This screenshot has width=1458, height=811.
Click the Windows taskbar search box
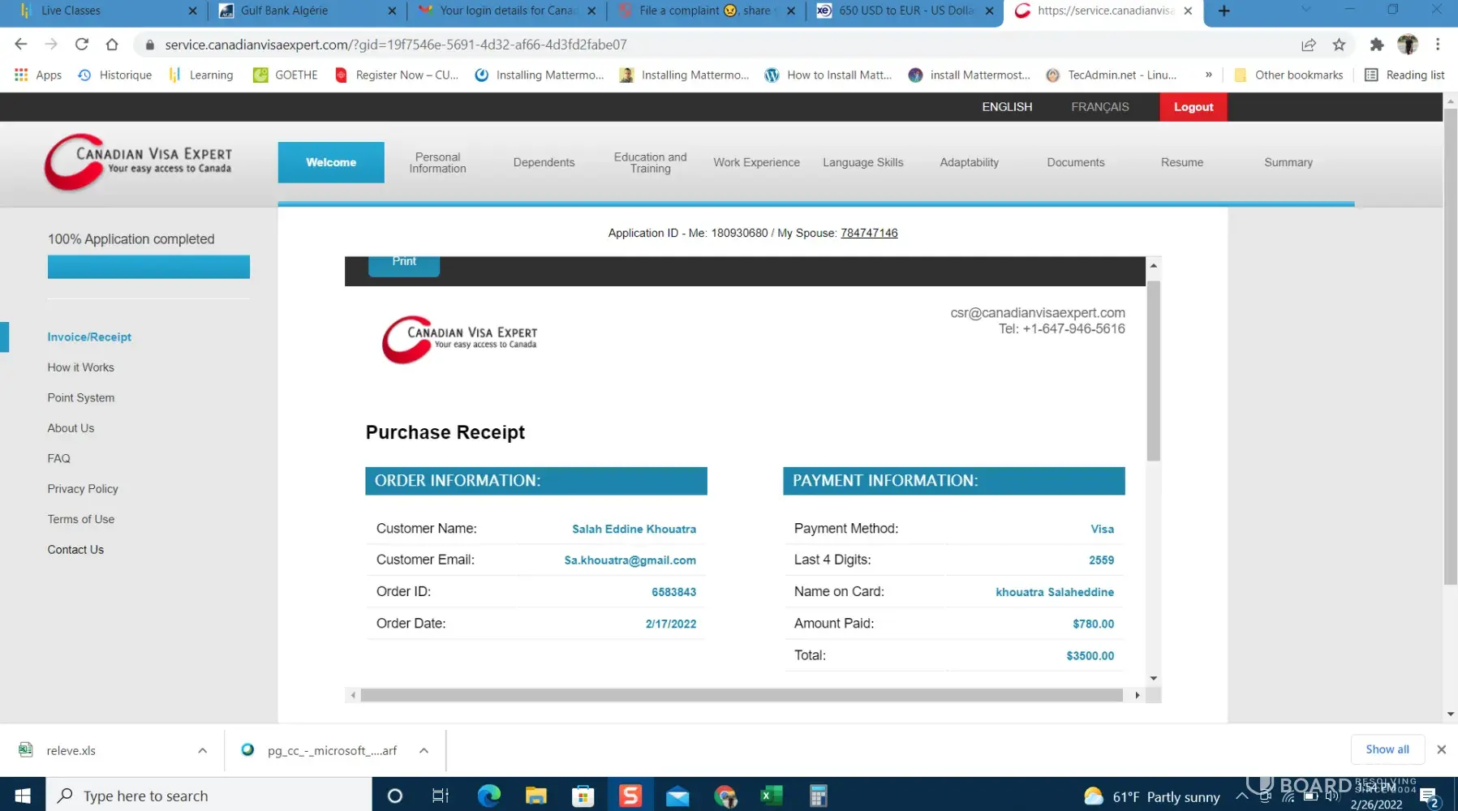pos(209,796)
